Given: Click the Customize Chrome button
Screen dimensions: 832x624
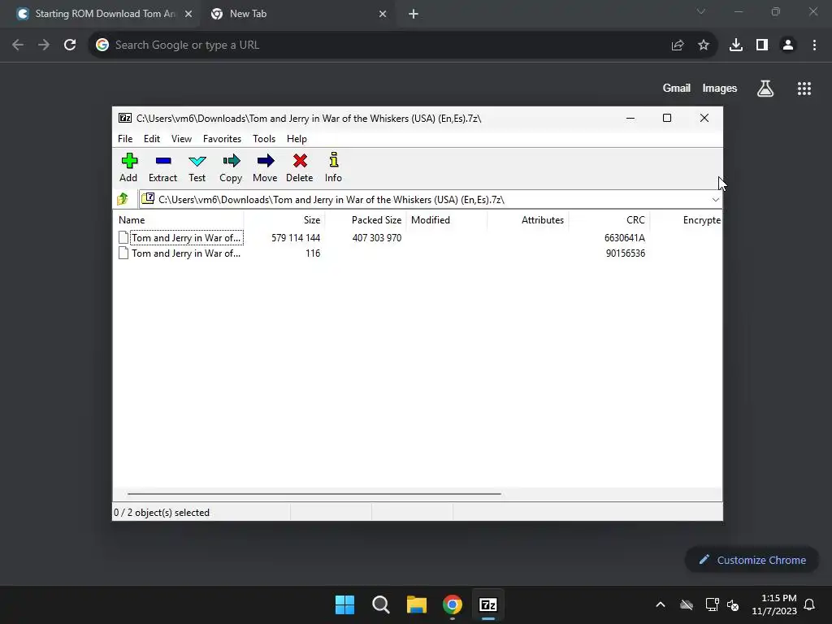Looking at the screenshot, I should (752, 560).
